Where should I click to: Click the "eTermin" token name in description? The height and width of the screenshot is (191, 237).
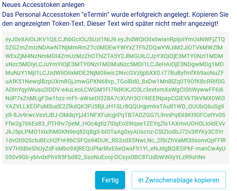coord(95,15)
